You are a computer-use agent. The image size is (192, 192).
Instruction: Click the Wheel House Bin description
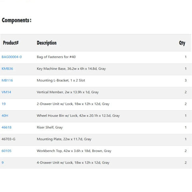[x=78, y=116]
